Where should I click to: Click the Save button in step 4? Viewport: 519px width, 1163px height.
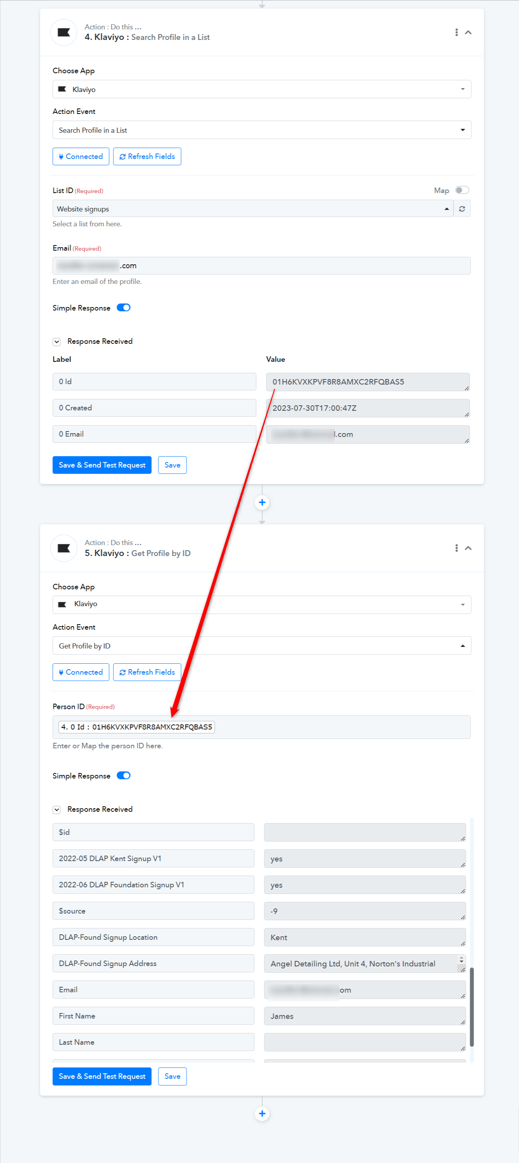click(172, 465)
